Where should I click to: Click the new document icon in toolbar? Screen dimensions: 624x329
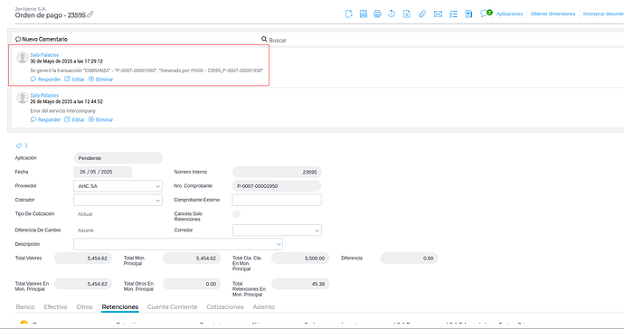pyautogui.click(x=348, y=14)
